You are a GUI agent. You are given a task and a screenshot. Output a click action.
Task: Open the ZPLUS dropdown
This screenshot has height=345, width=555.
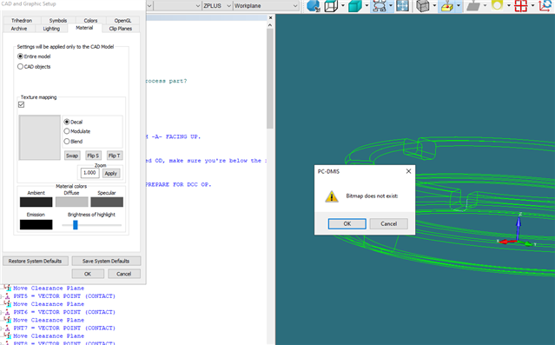pos(217,6)
